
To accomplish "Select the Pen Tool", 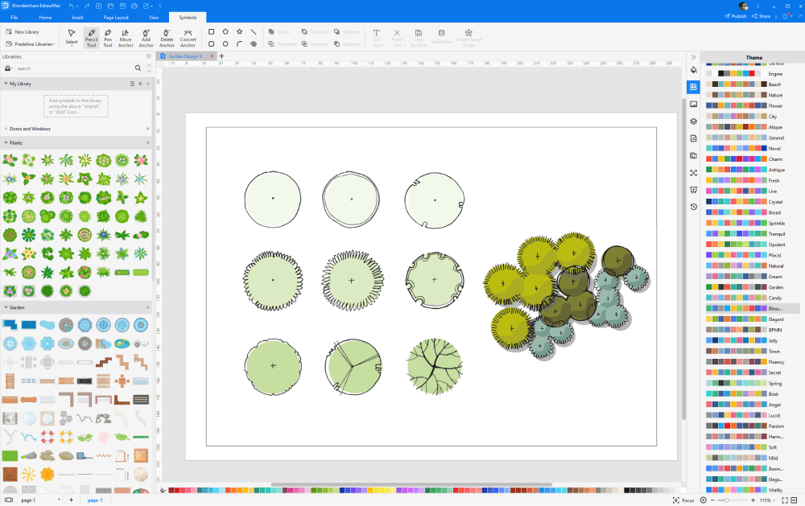I will [x=108, y=38].
